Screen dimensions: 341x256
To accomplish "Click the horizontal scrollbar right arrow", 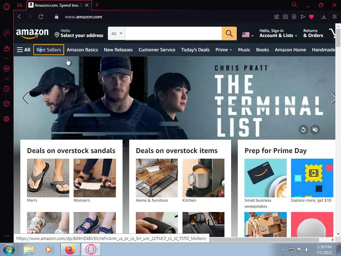I will [x=333, y=240].
